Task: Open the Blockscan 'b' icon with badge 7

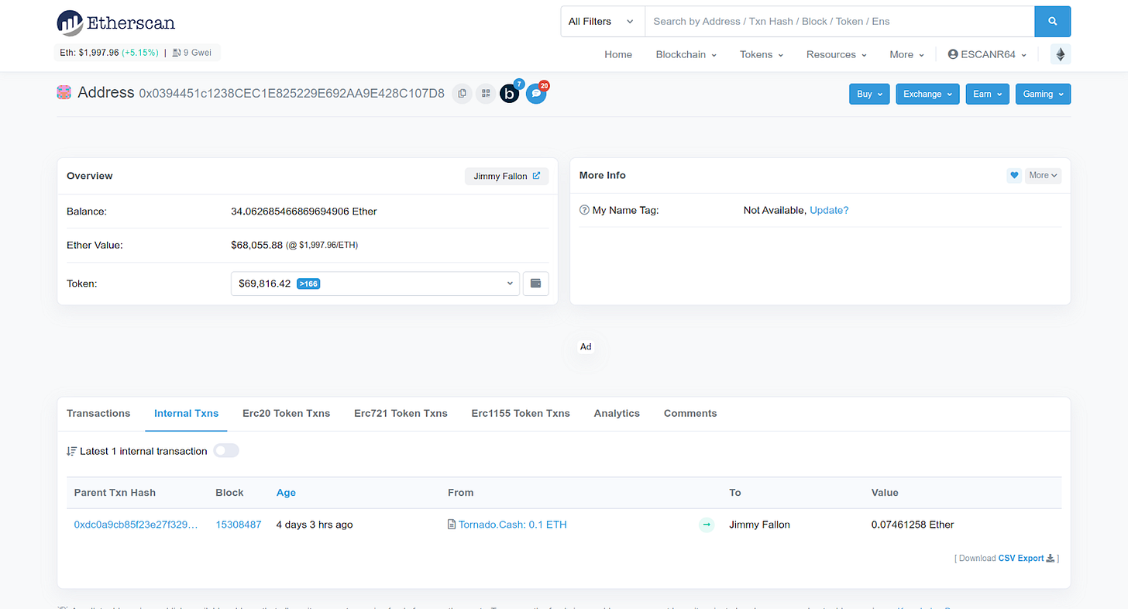Action: (510, 94)
